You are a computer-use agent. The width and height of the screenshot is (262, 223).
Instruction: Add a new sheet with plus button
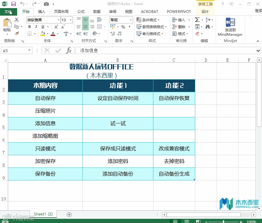pyautogui.click(x=69, y=215)
